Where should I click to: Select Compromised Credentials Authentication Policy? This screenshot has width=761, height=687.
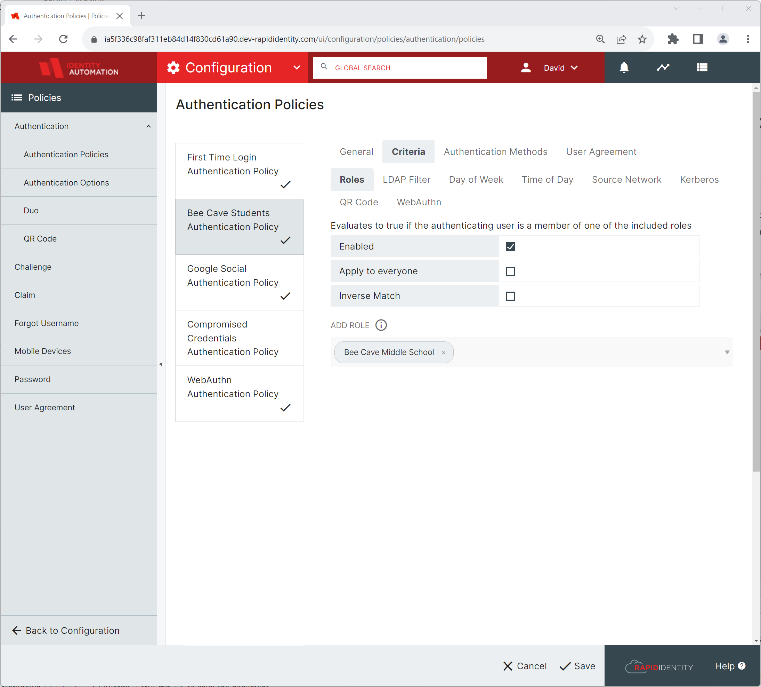[x=240, y=338]
